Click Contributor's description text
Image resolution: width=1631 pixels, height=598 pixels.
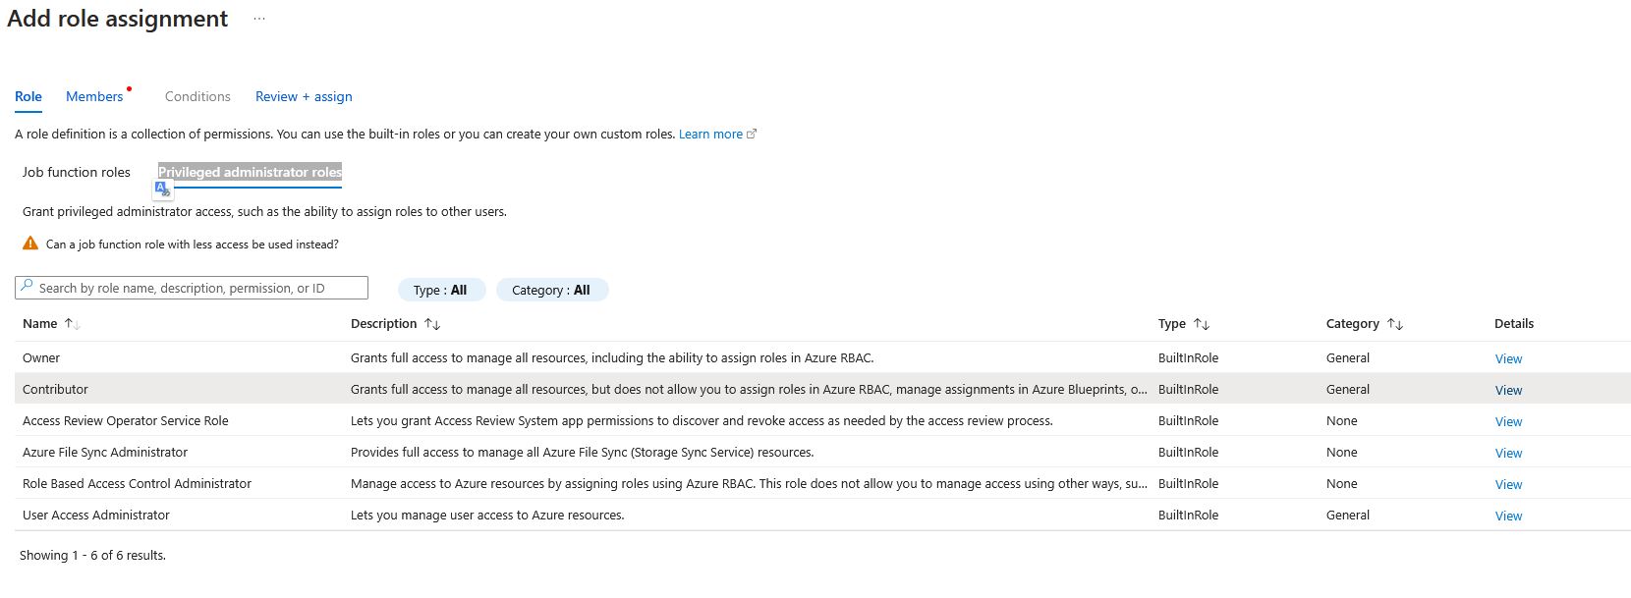pyautogui.click(x=749, y=389)
